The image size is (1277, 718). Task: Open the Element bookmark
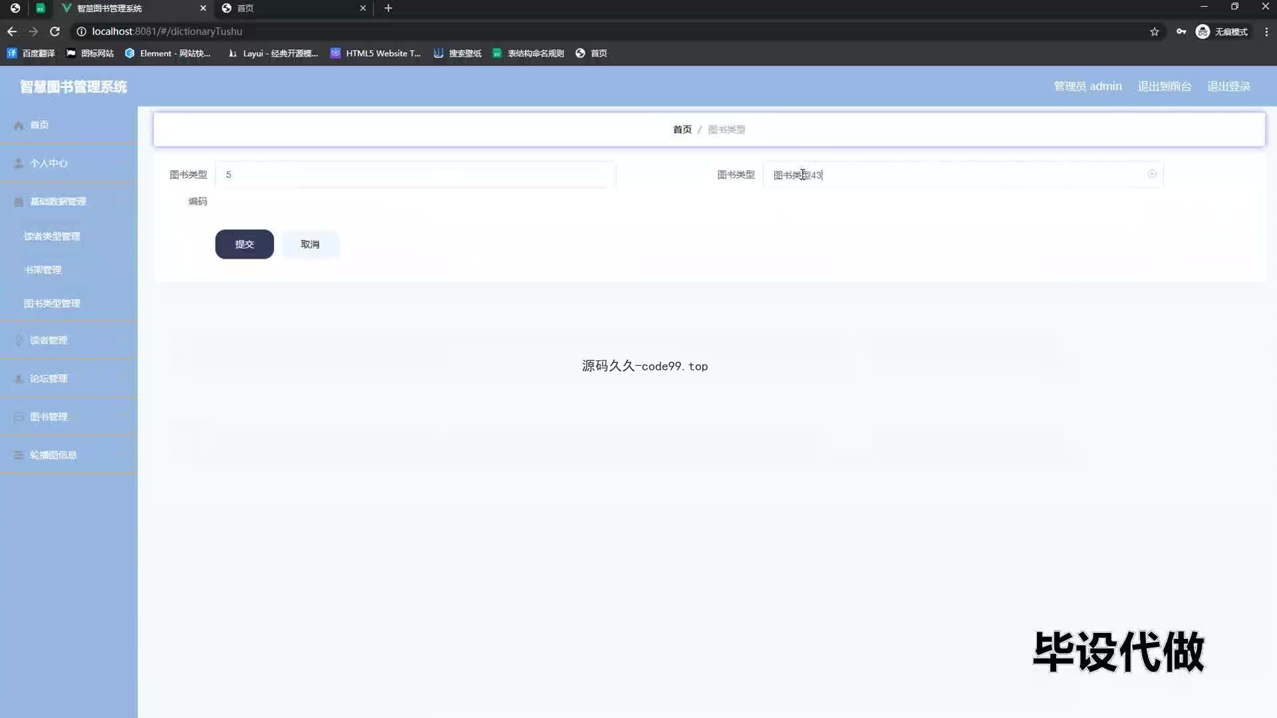pyautogui.click(x=168, y=53)
